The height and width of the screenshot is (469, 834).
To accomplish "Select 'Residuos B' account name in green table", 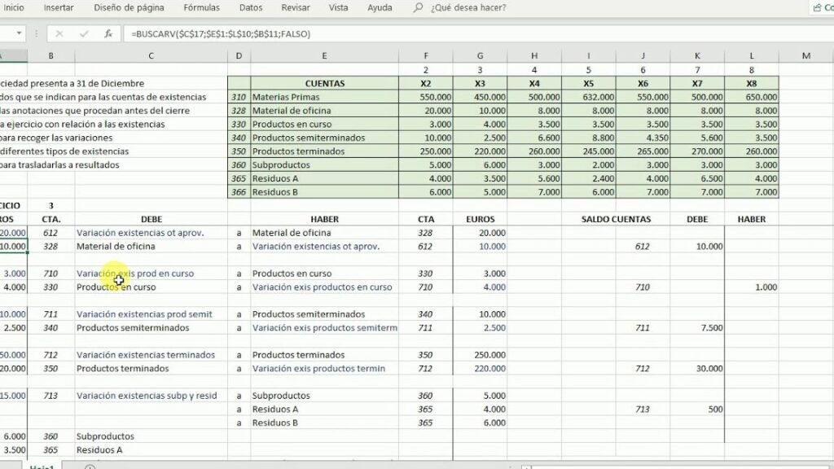I will tap(324, 192).
